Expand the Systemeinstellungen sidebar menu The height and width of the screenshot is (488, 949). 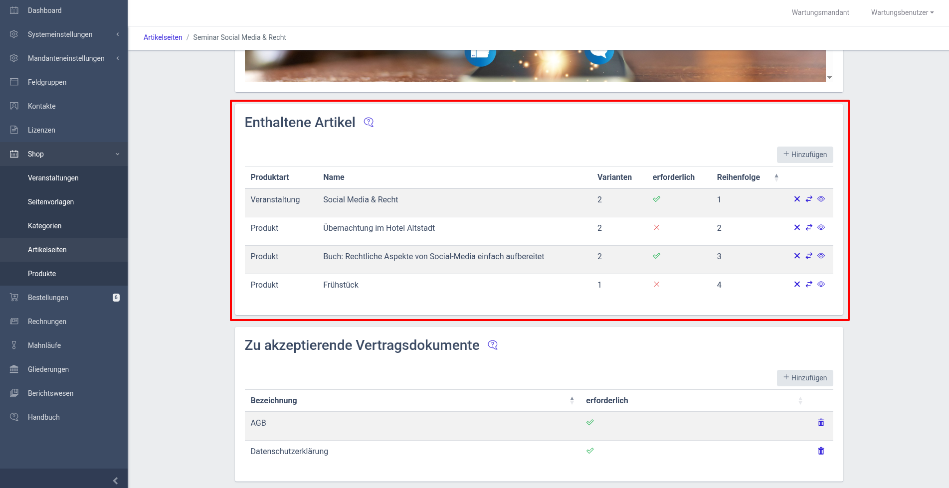[64, 34]
